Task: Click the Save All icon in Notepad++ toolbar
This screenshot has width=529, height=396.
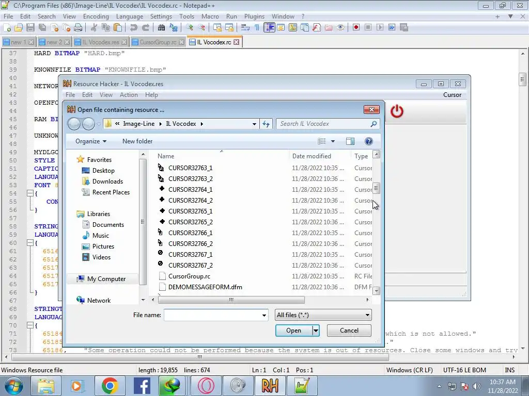Action: pyautogui.click(x=42, y=28)
